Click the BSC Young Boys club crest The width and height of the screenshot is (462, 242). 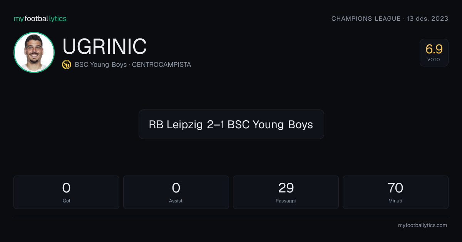(67, 65)
